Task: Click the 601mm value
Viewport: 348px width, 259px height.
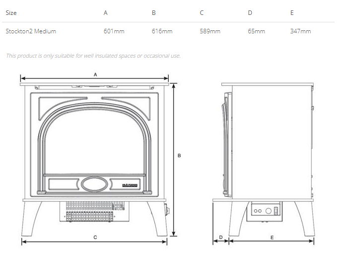Action: tap(114, 31)
